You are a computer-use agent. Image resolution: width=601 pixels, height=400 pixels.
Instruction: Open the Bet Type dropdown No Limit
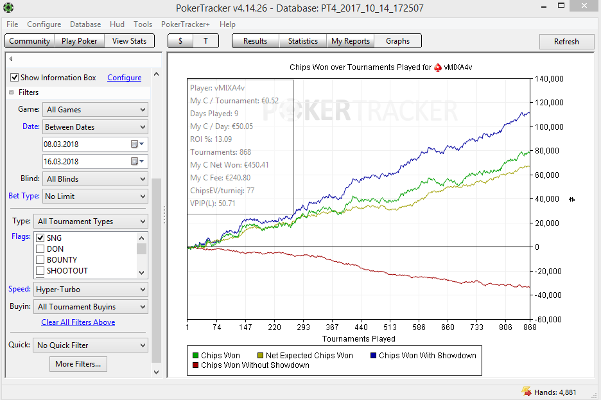pyautogui.click(x=95, y=196)
